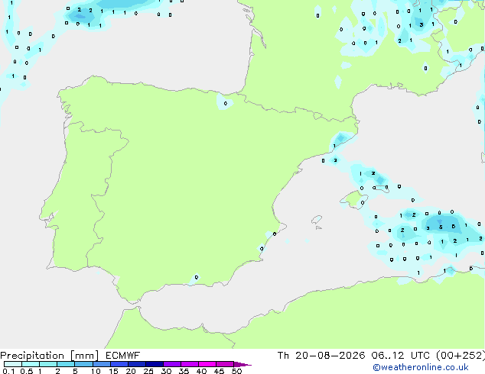Click the '0.1' legend scale label

[x=8, y=371]
